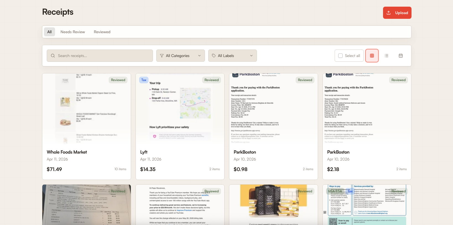The image size is (453, 225).
Task: Open the Needs Review tab
Action: (73, 32)
